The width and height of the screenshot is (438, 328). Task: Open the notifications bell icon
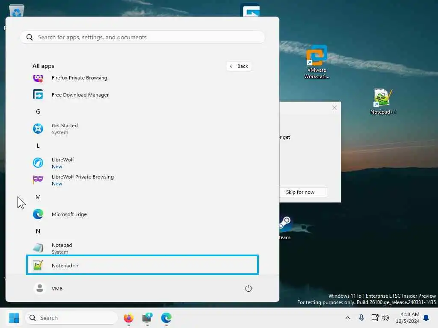tap(426, 318)
